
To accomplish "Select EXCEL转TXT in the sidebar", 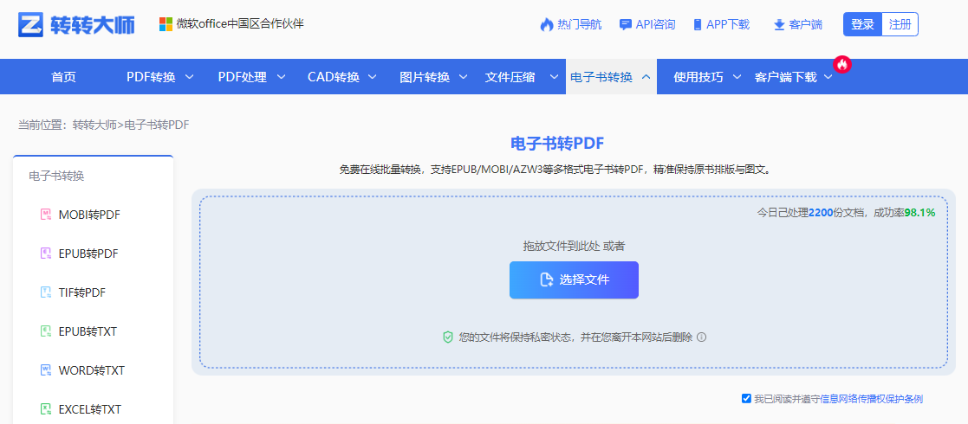I will (90, 408).
